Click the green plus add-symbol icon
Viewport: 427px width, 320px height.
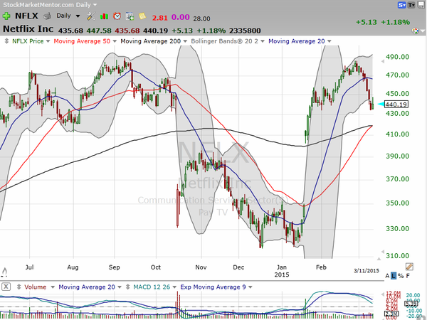(x=6, y=16)
